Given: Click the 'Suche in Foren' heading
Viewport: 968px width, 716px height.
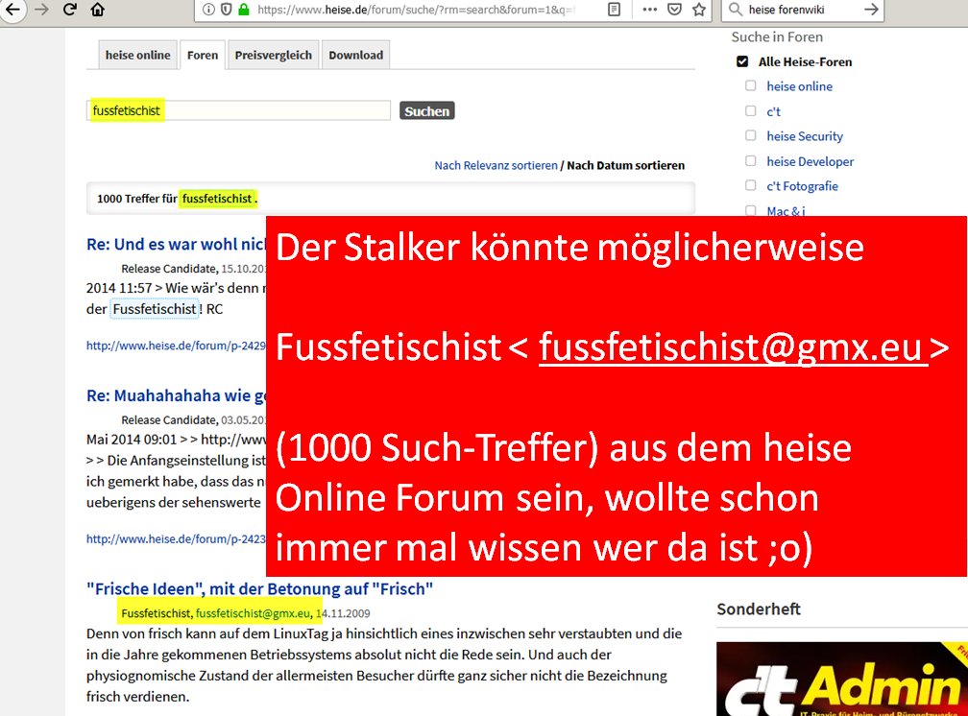Looking at the screenshot, I should coord(777,37).
